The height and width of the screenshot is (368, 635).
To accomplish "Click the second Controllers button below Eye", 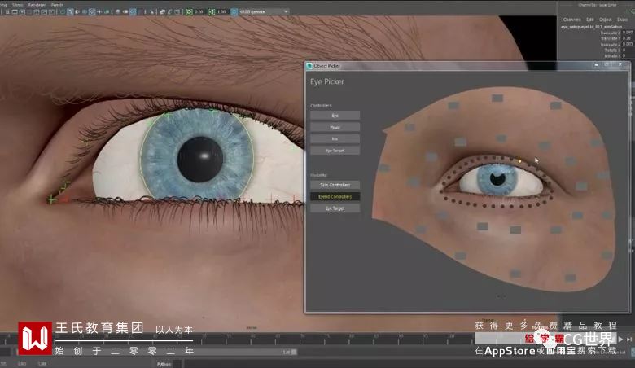I will click(x=335, y=127).
